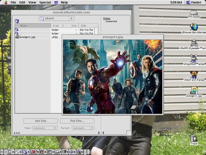
Task: Open the printer selector module in Control Strip
Action: 58,152
